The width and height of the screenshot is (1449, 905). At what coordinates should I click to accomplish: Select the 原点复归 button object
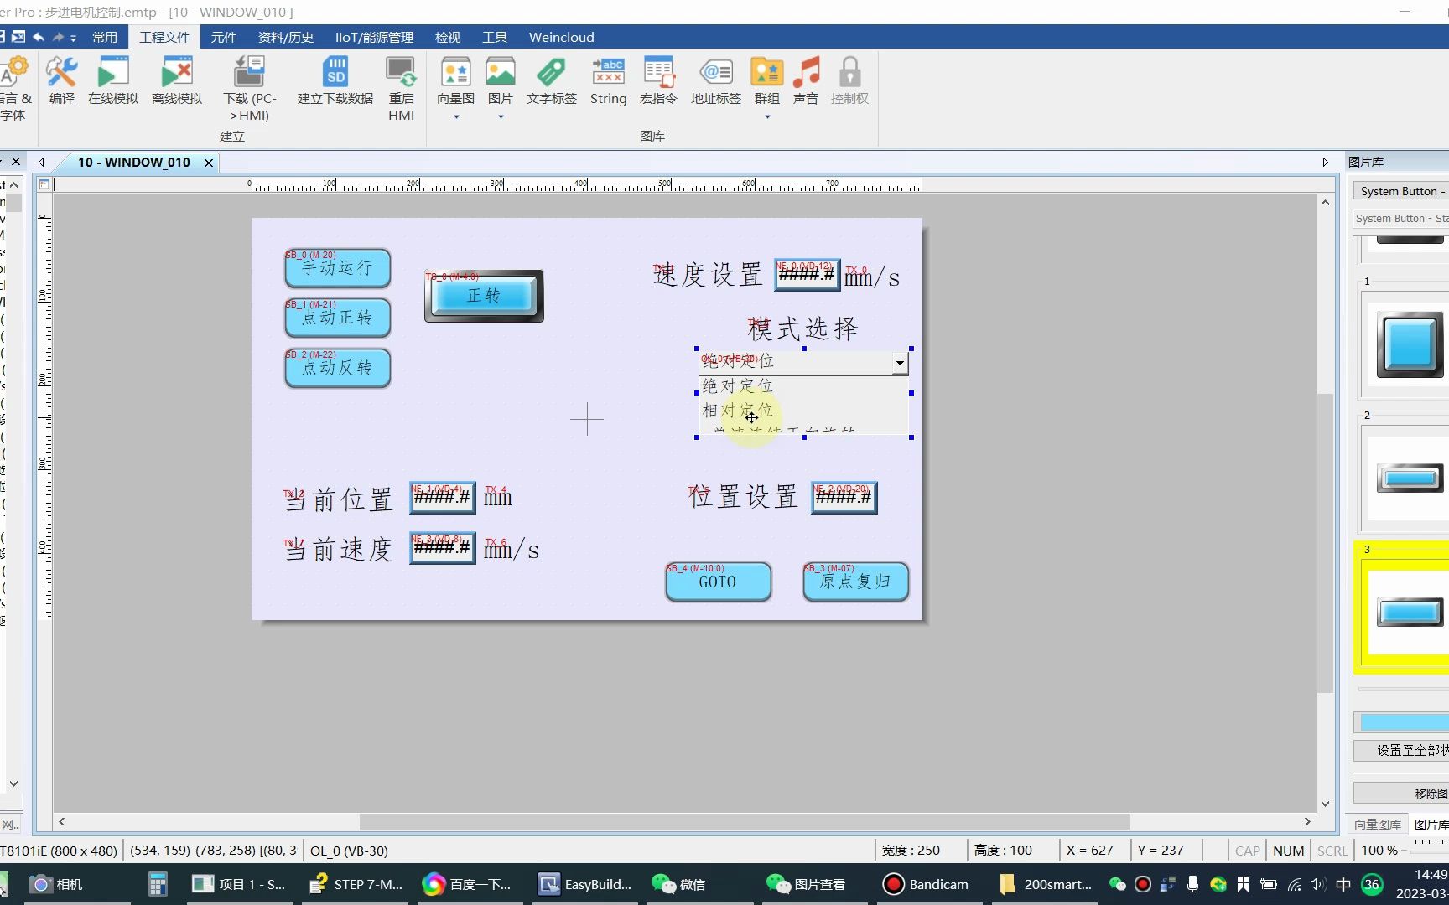(855, 582)
